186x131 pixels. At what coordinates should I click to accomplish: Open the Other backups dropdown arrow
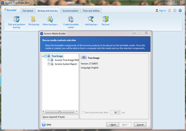coord(57,25)
